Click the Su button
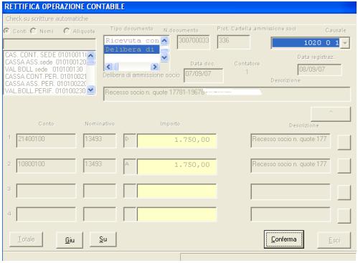 103,239
